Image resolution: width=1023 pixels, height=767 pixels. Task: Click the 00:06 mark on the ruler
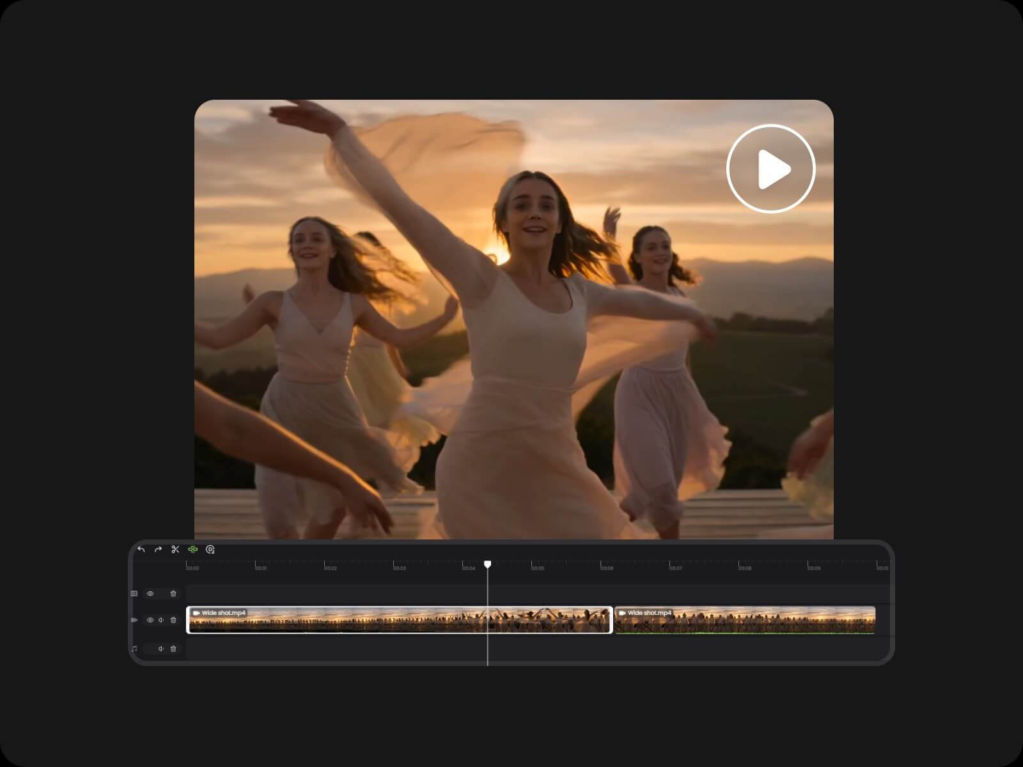(607, 568)
